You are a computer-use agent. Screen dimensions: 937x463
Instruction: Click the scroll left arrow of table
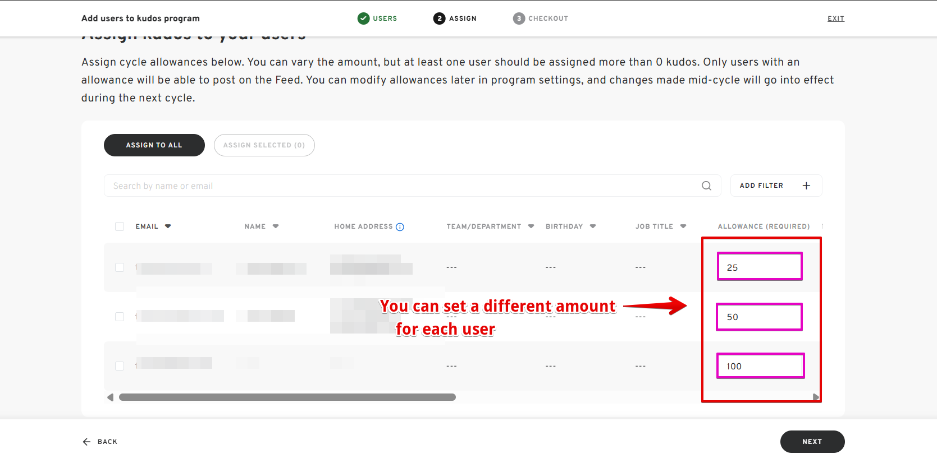[x=110, y=397]
